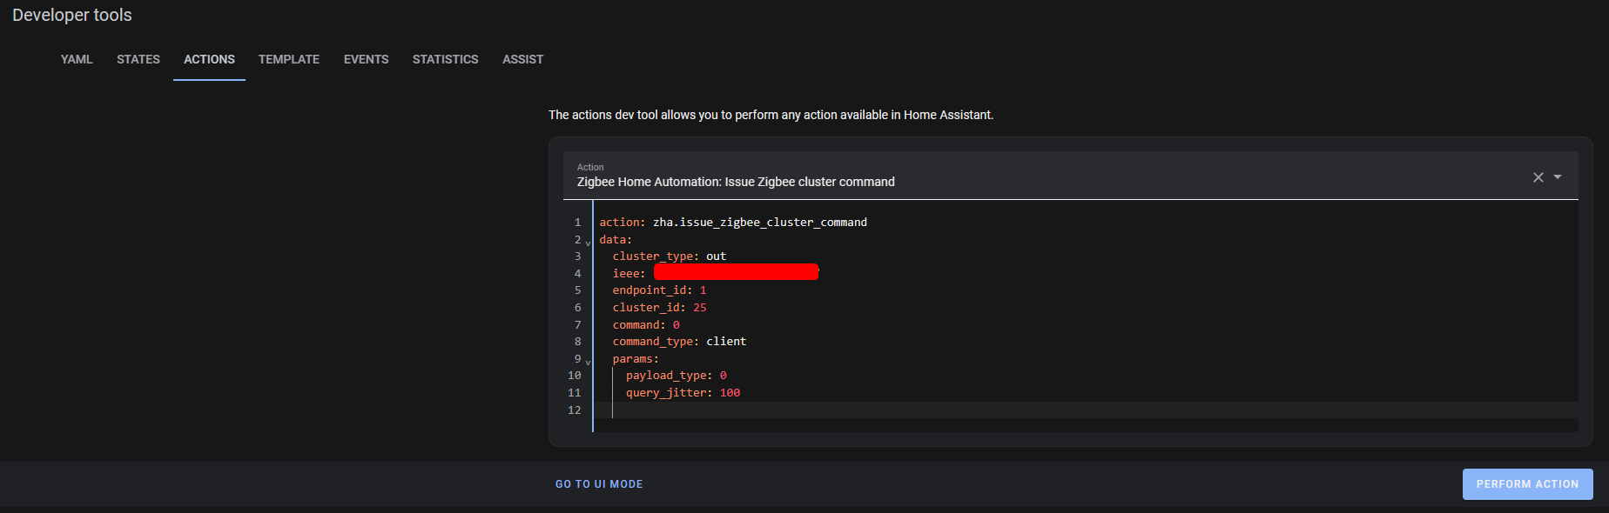
Task: Select the ACTIONS tab
Action: (209, 59)
